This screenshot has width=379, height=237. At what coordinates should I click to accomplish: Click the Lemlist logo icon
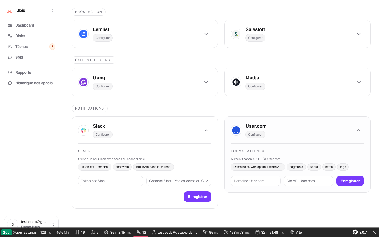click(x=83, y=34)
